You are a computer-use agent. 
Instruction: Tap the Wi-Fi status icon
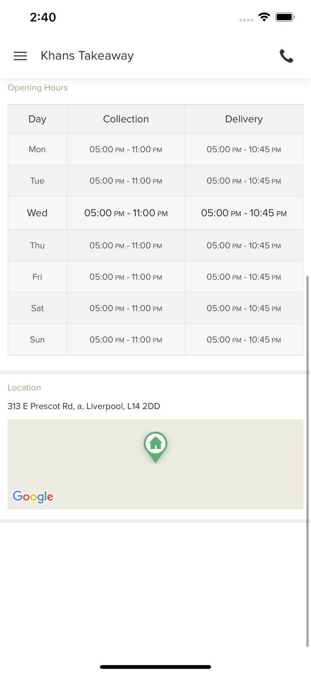[x=264, y=17]
